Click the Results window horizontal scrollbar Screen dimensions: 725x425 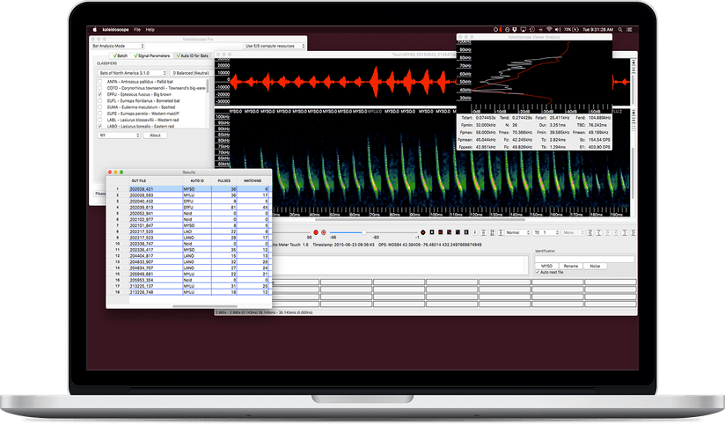205,306
